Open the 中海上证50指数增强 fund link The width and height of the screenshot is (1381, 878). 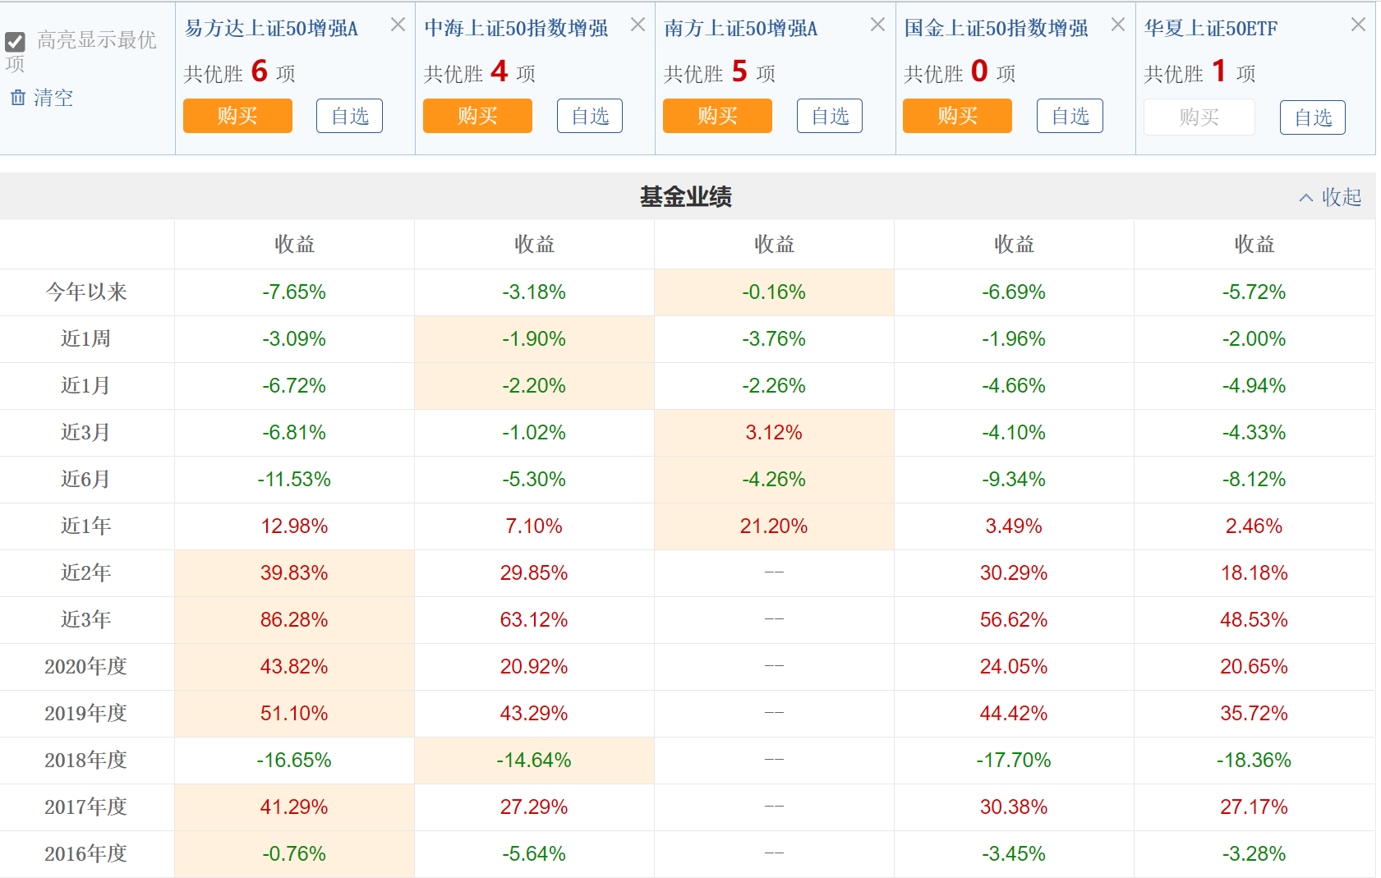516,29
